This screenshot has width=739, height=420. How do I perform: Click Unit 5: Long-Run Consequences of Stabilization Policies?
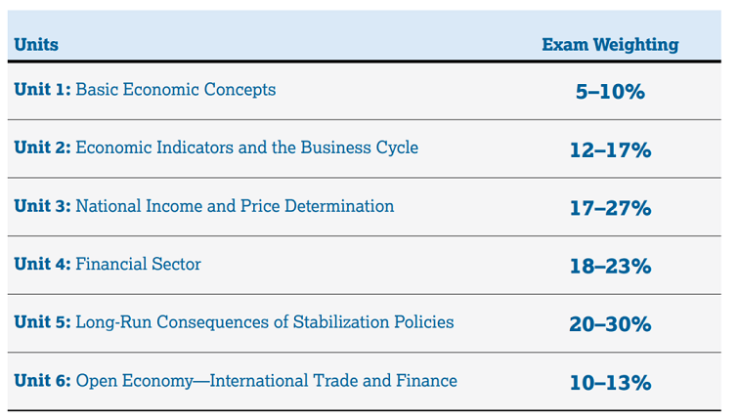coord(234,322)
